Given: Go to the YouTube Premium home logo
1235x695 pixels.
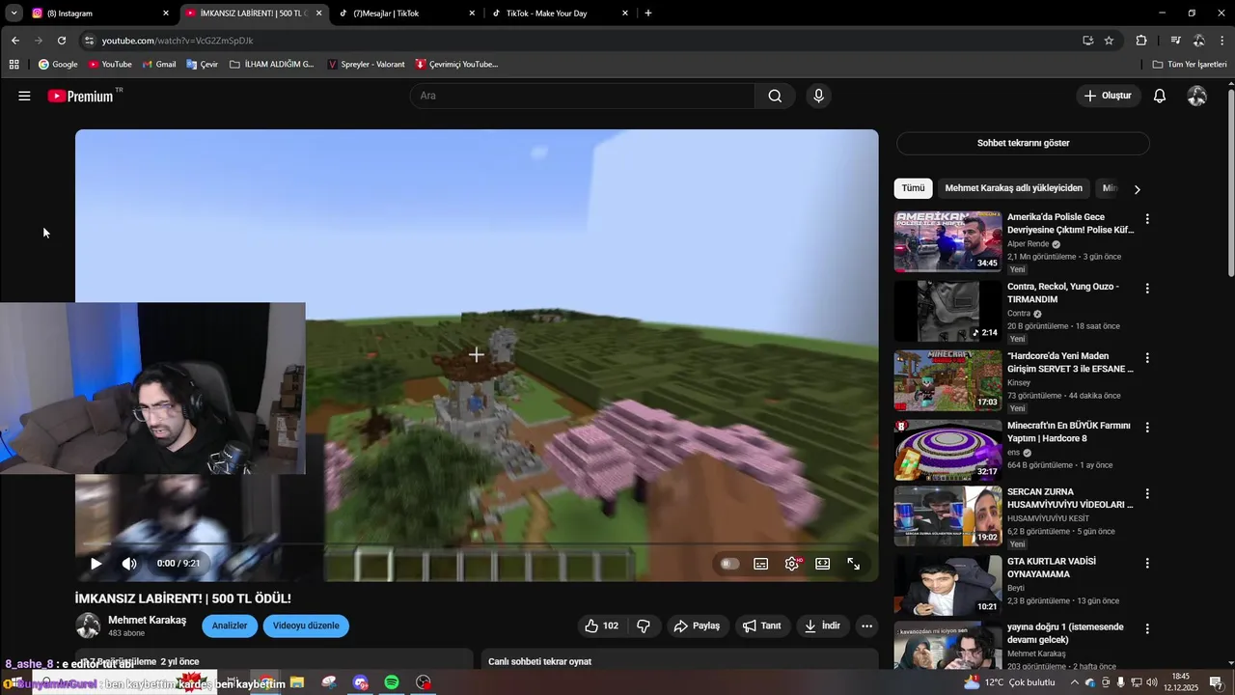Looking at the screenshot, I should tap(82, 96).
